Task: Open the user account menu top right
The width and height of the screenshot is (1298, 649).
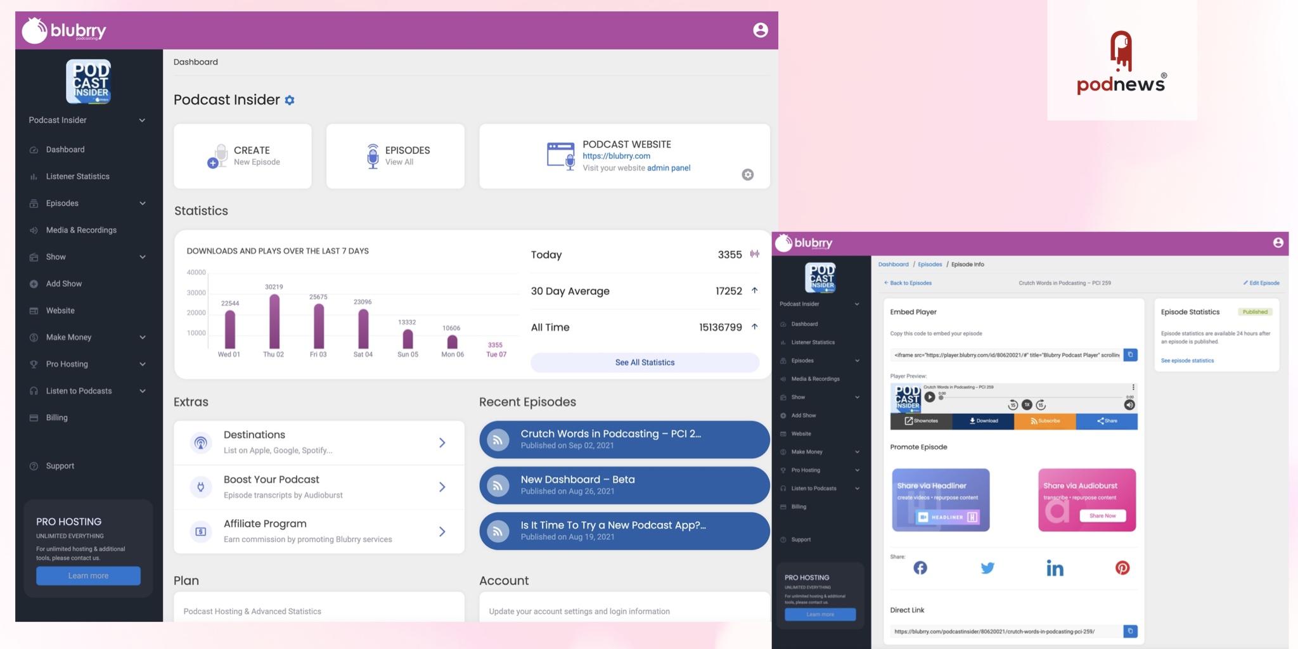Action: point(760,30)
